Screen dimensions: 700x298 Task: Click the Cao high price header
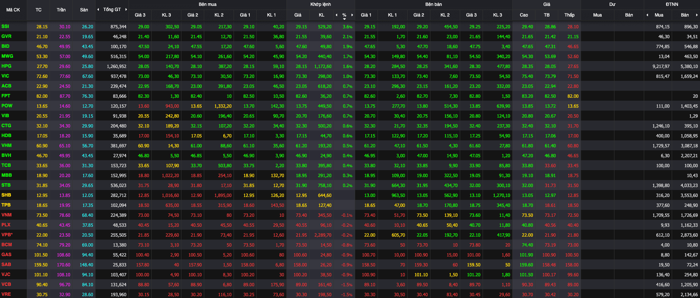524,15
